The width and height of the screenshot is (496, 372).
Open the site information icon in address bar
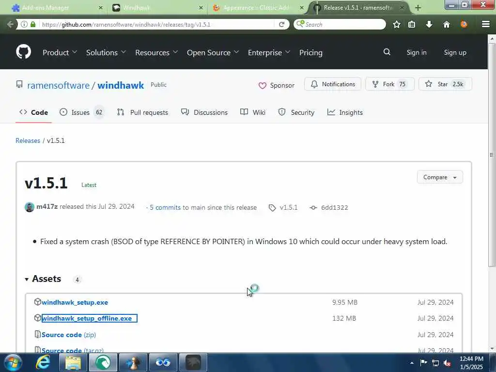pyautogui.click(x=24, y=24)
